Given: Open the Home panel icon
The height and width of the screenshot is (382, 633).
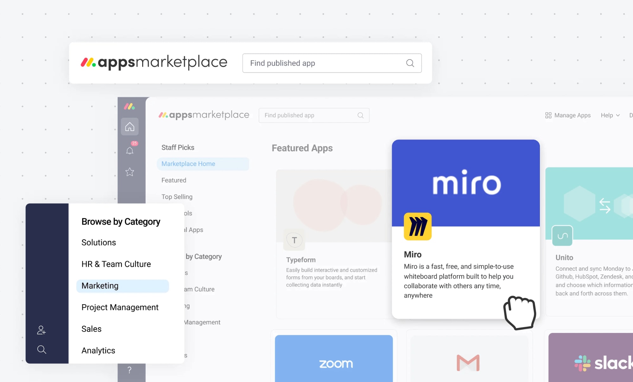Looking at the screenshot, I should (x=131, y=126).
